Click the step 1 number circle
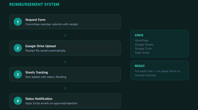Image resolution: width=198 pixels, height=110 pixels. pyautogui.click(x=18, y=22)
